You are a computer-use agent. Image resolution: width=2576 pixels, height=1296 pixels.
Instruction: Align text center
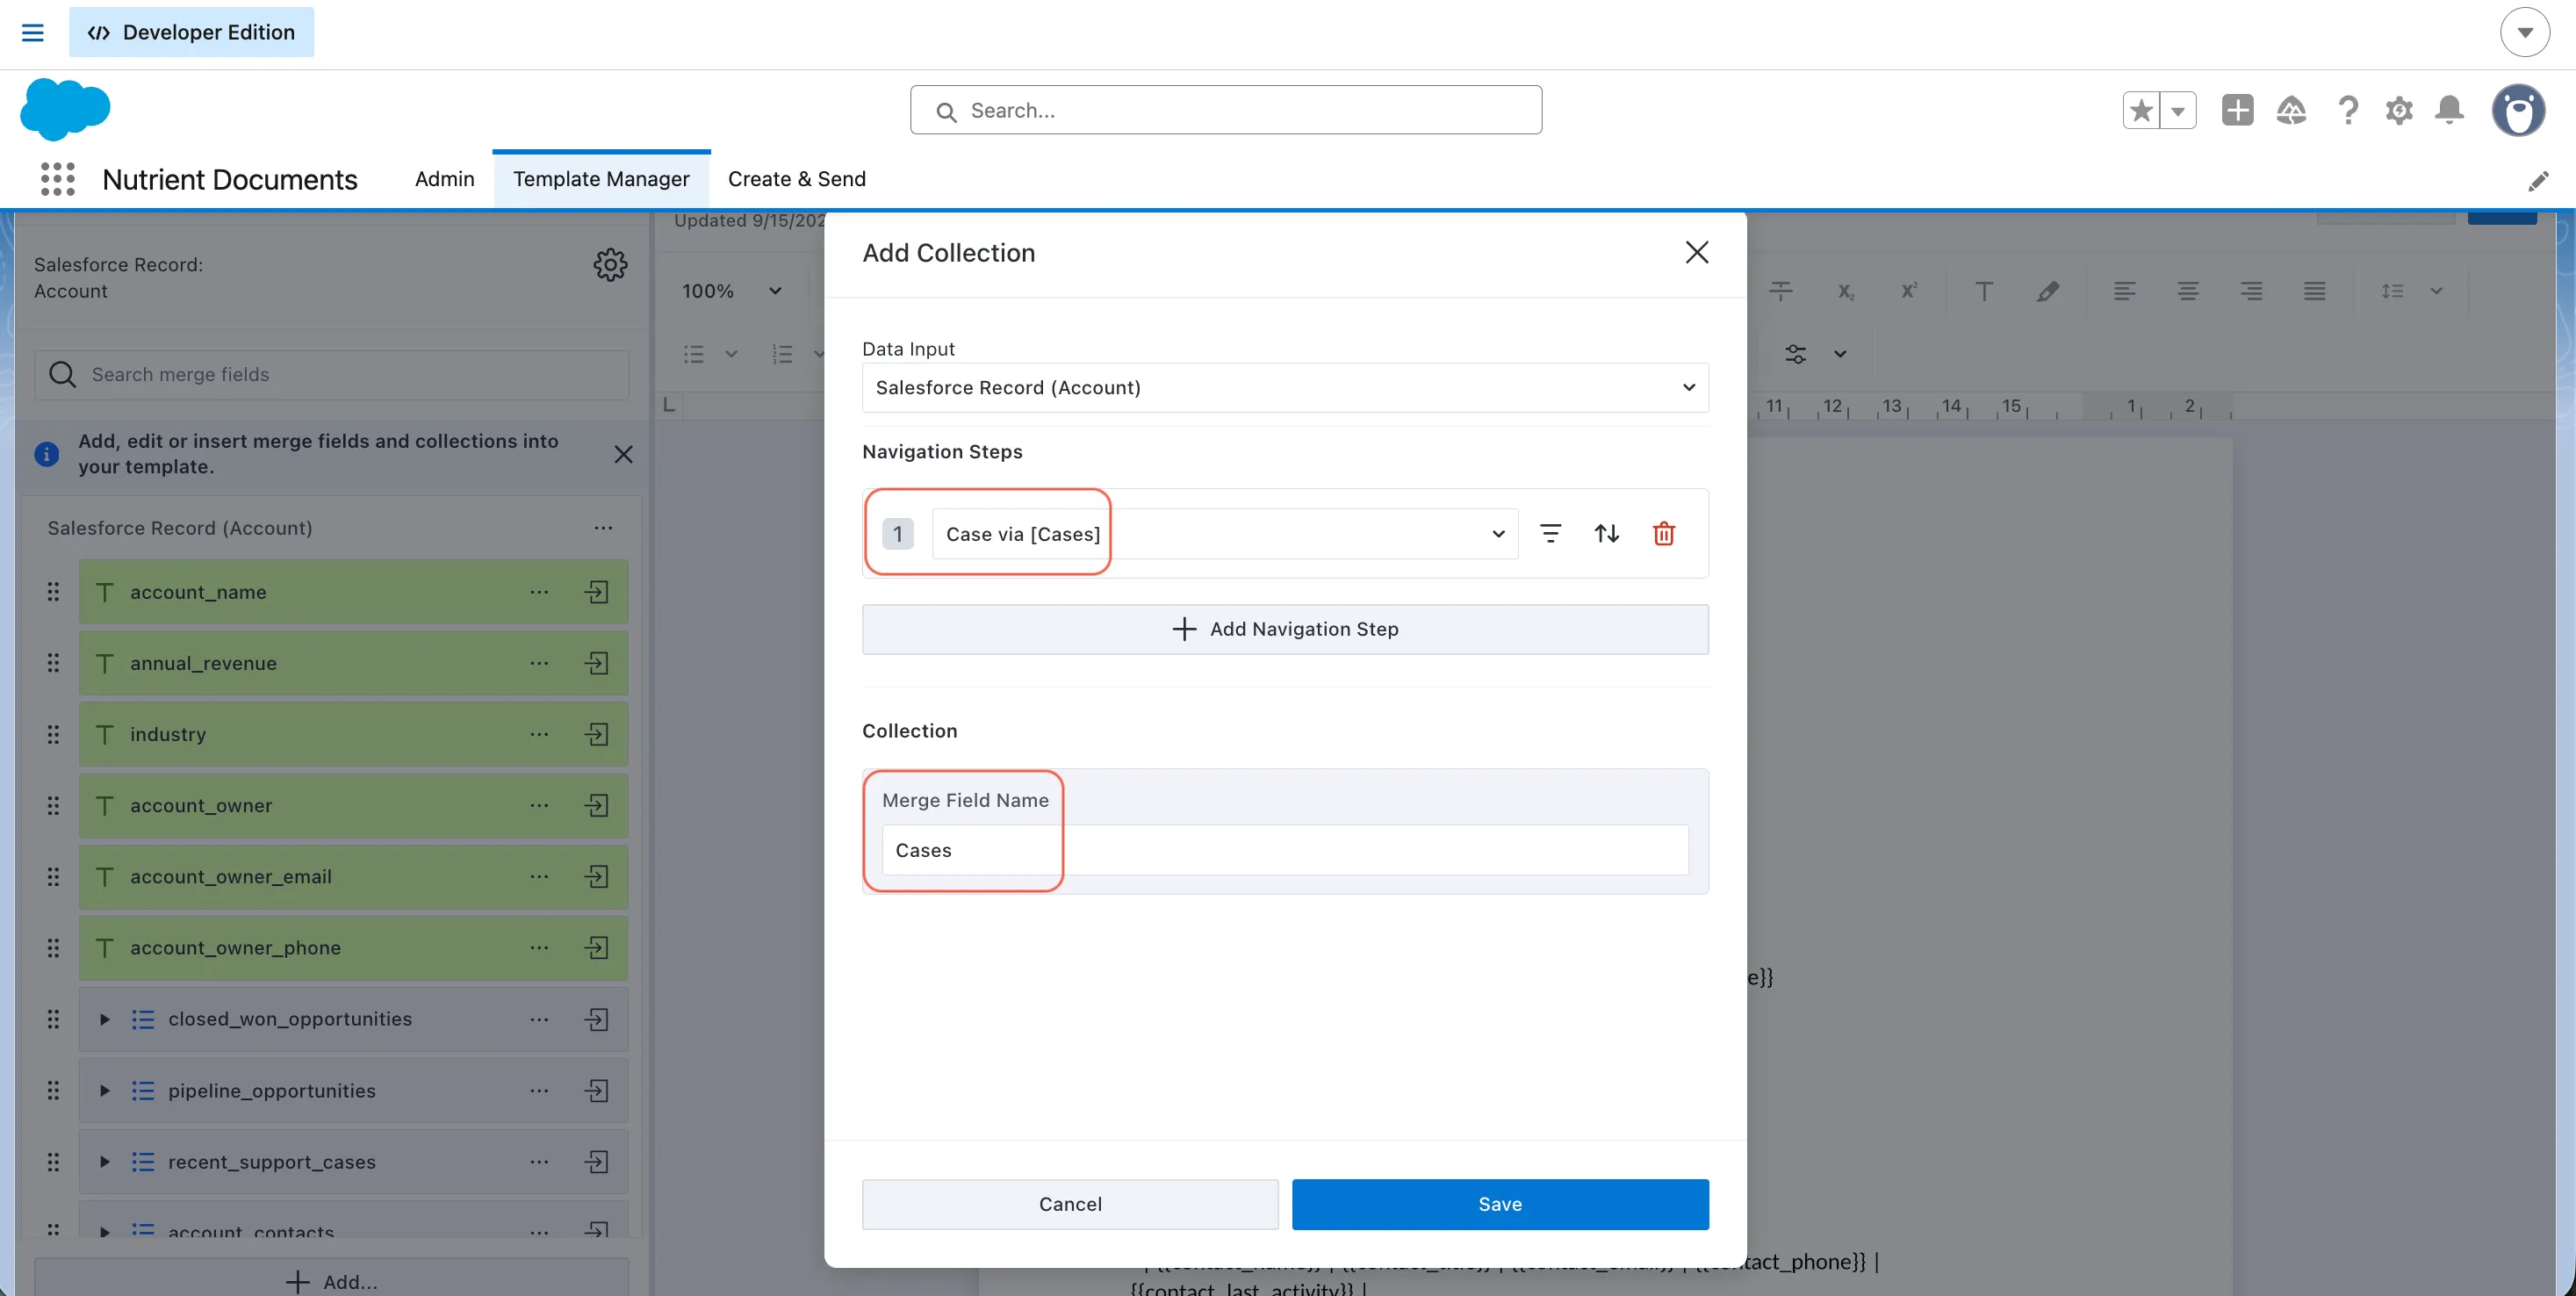point(2188,291)
